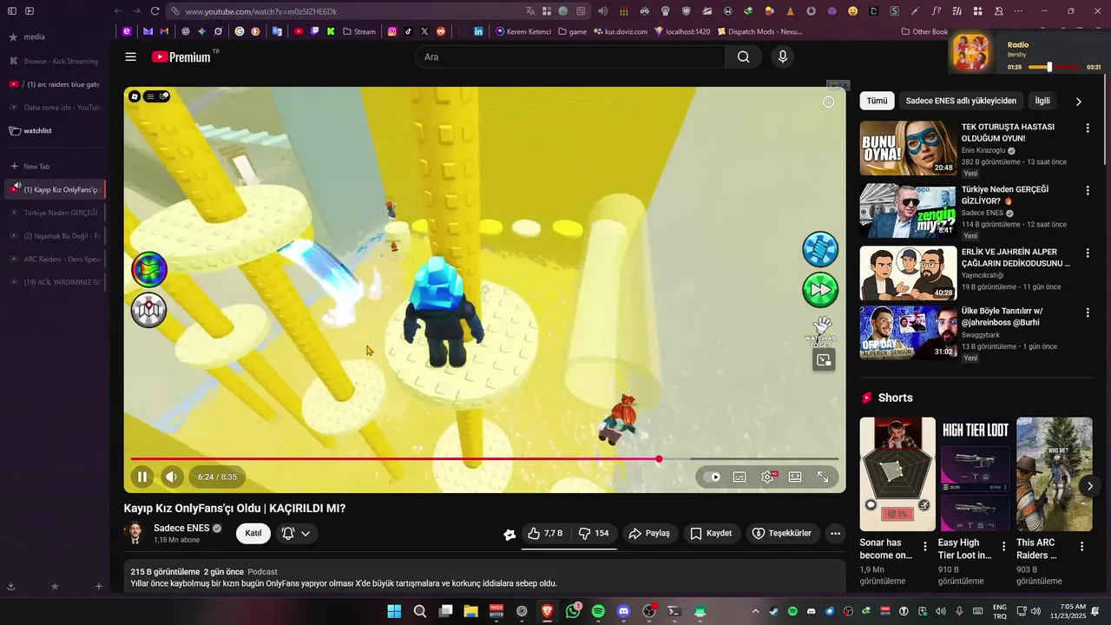
Task: Show more filter chips with the arrow
Action: [1079, 102]
